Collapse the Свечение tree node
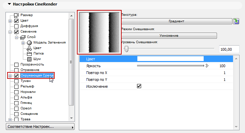Image resolution: width=245 pixels, height=133 pixels. coord(10,32)
